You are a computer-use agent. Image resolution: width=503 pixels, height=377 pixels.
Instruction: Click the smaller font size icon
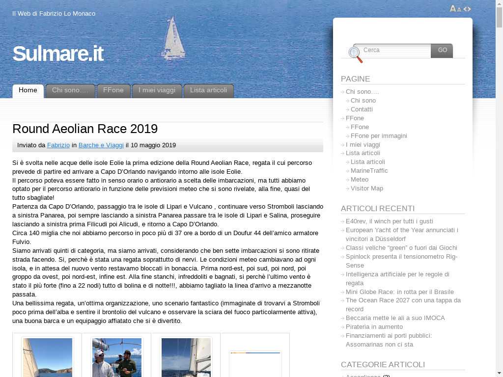[x=459, y=9]
